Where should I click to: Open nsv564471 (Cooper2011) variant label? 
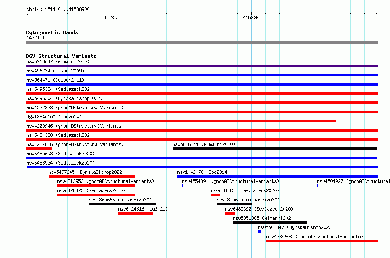pyautogui.click(x=55, y=80)
